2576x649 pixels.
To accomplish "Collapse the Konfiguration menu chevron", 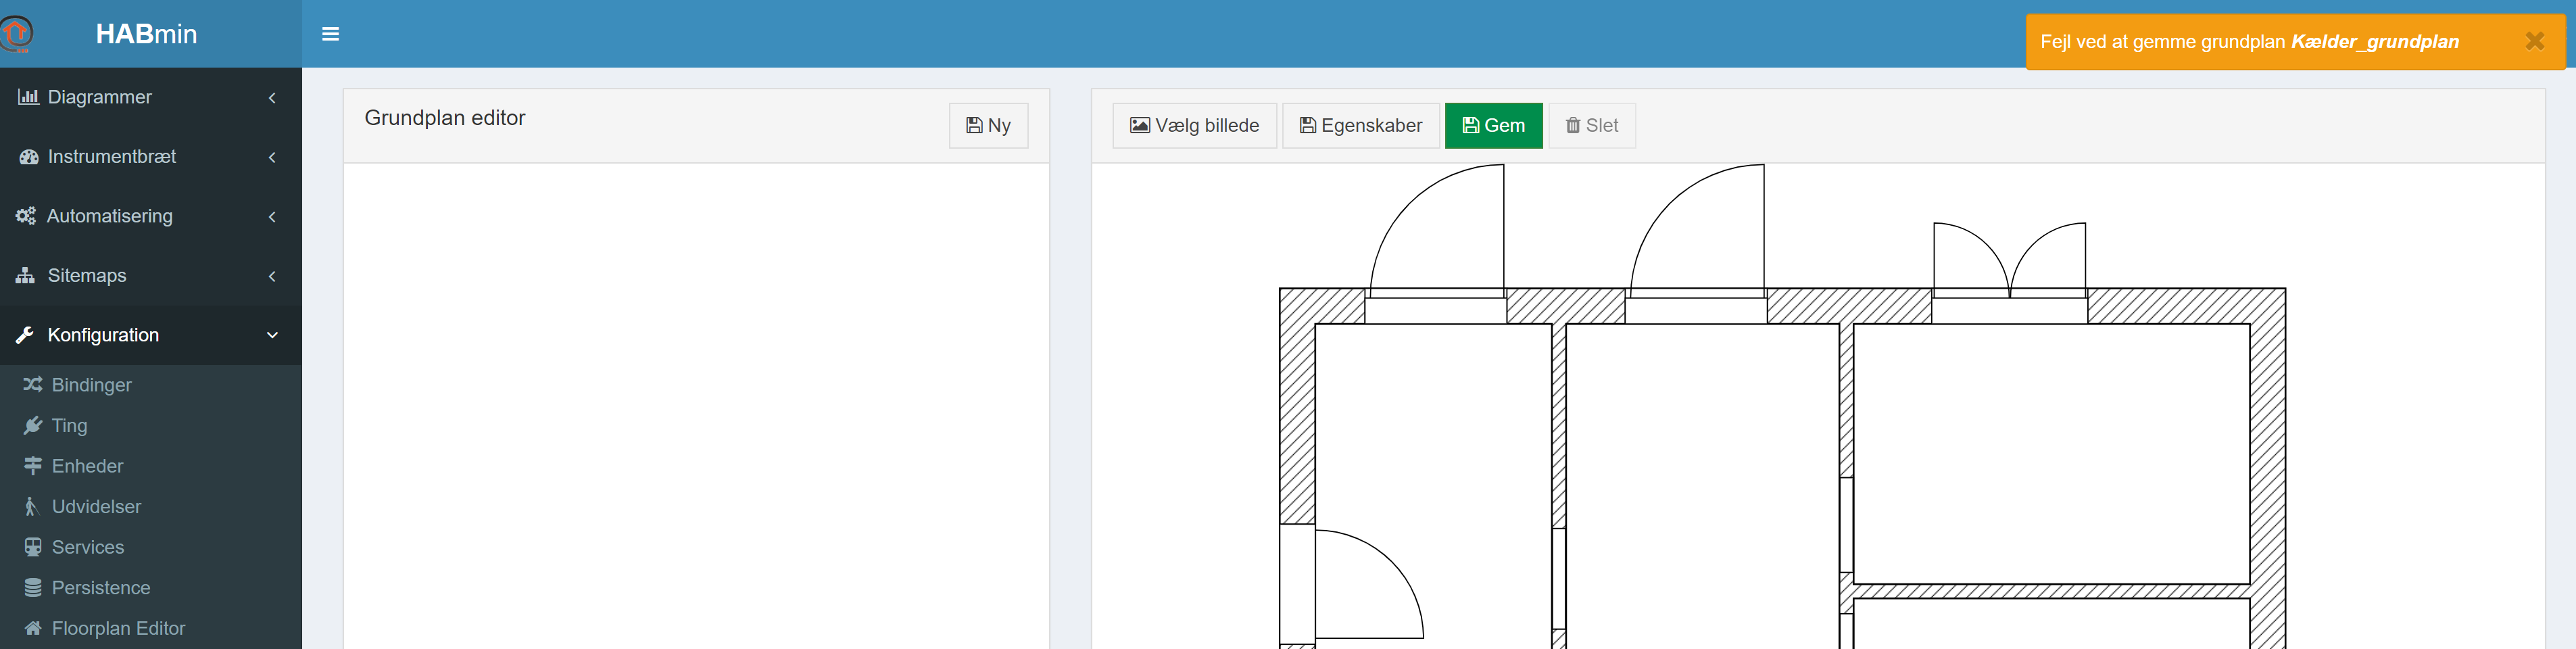I will point(272,335).
